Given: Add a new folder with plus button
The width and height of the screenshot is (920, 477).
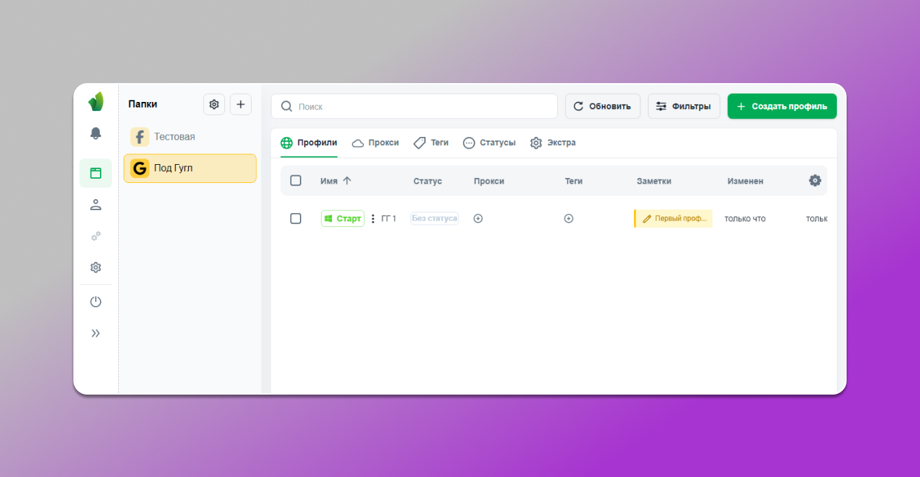Looking at the screenshot, I should [240, 104].
